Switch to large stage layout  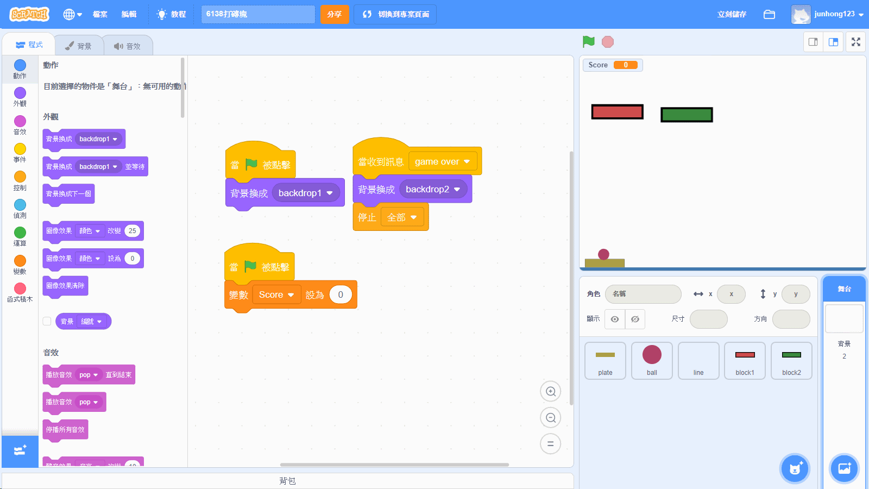(x=833, y=42)
